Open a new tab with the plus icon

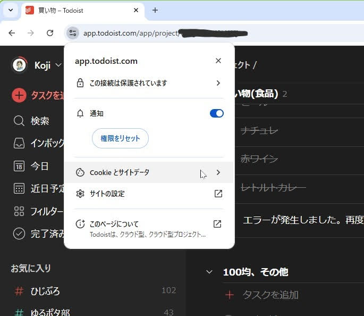tap(155, 10)
